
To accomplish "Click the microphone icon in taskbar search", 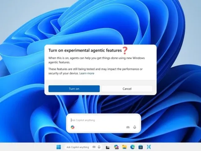I will coord(99,147).
